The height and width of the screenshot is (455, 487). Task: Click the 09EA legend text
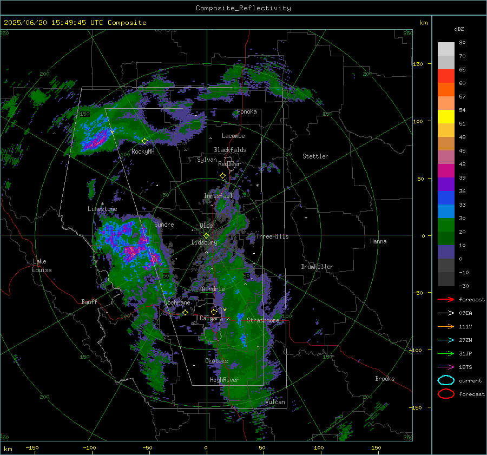coord(465,313)
